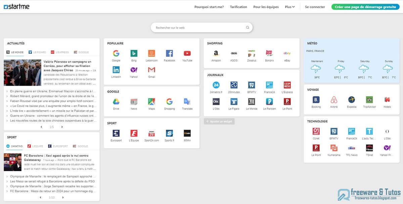Open the Amazon shopping bookmark
Image resolution: width=403 pixels, height=204 pixels.
coord(216,53)
